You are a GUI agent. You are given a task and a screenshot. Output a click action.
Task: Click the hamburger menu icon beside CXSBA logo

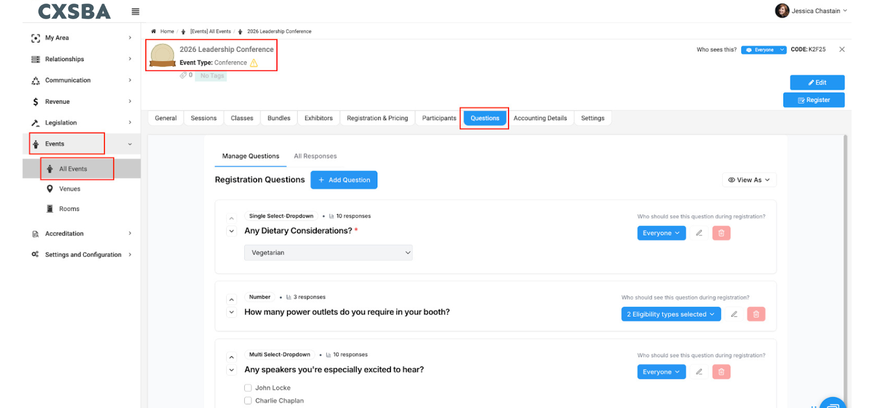pyautogui.click(x=135, y=11)
